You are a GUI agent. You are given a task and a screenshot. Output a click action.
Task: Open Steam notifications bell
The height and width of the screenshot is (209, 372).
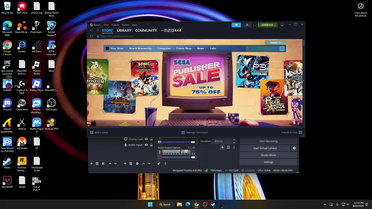tap(247, 25)
